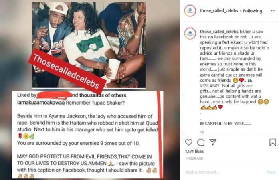Like the post with the heart icon

[189, 142]
